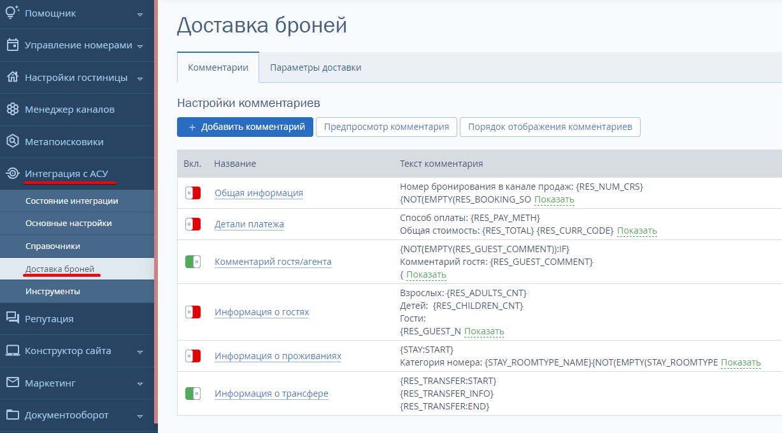Click the lightbulb icon beside Помощник
This screenshot has height=433, width=782.
pos(12,13)
